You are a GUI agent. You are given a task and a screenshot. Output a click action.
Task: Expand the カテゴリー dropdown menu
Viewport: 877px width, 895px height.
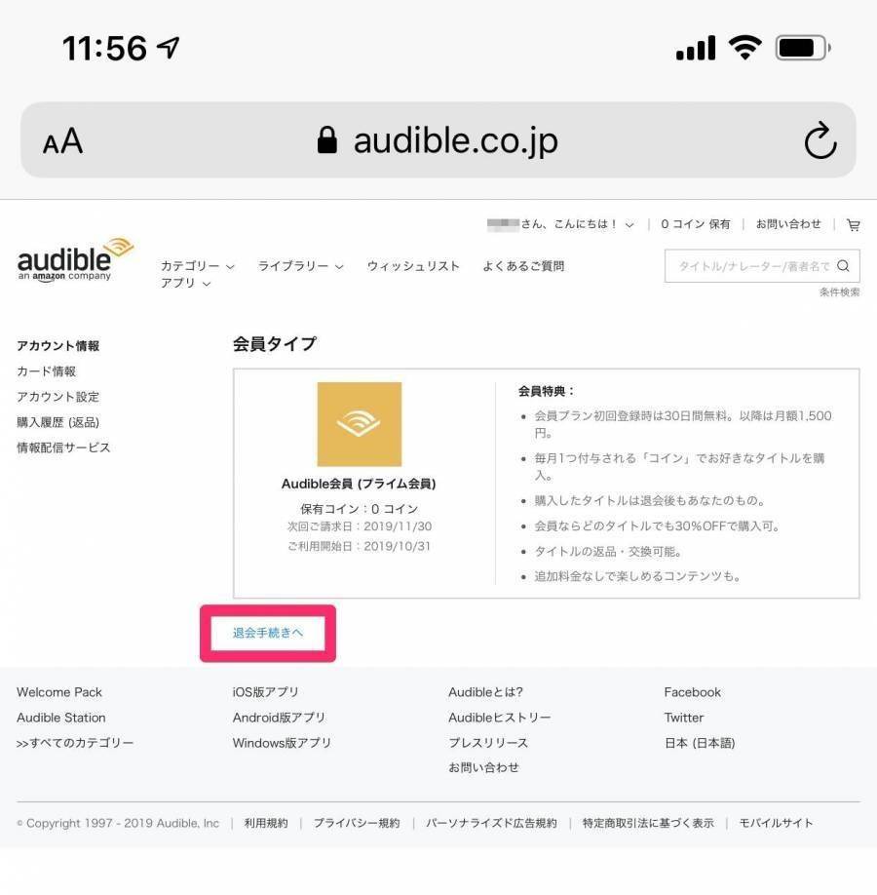pos(198,266)
